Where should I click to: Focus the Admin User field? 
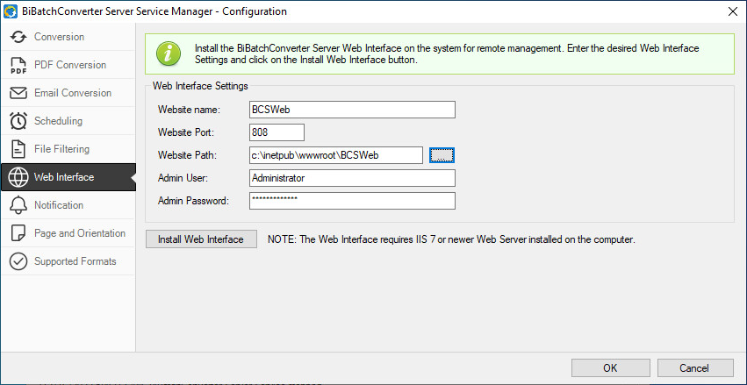point(352,178)
